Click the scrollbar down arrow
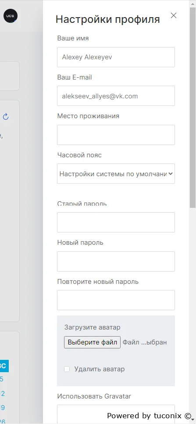196x424 pixels. click(x=192, y=419)
